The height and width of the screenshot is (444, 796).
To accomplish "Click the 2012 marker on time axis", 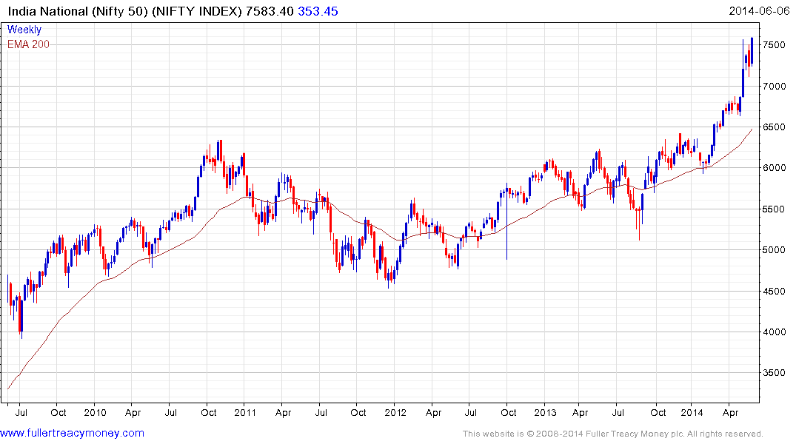I will click(x=395, y=412).
